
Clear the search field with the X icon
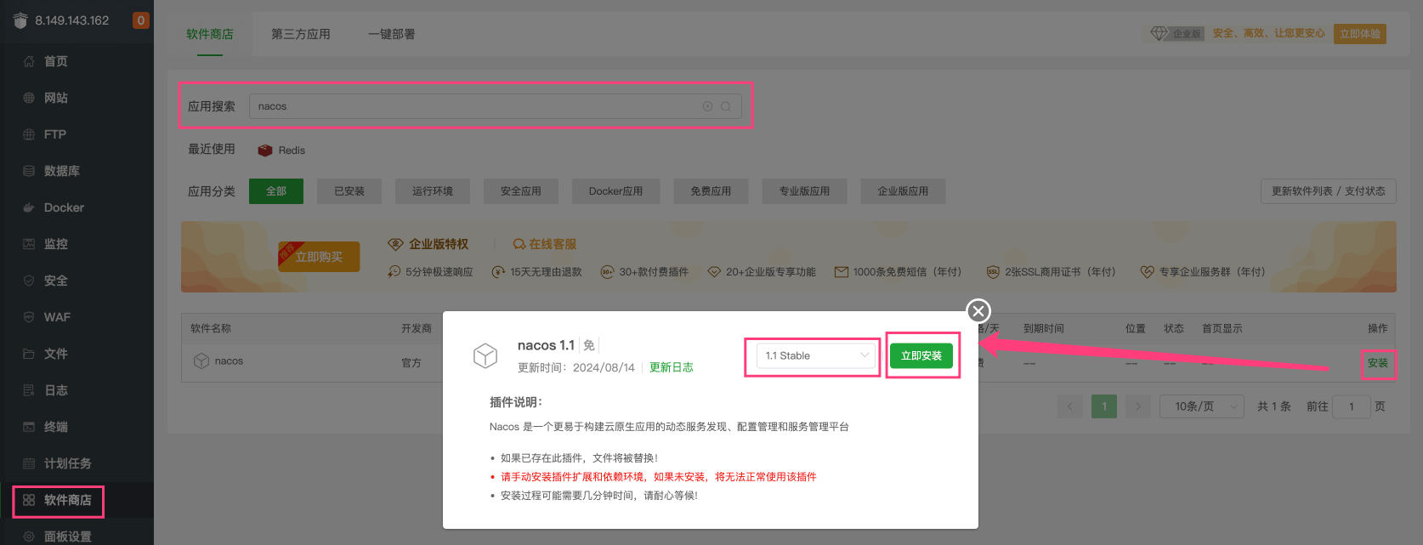[x=707, y=106]
